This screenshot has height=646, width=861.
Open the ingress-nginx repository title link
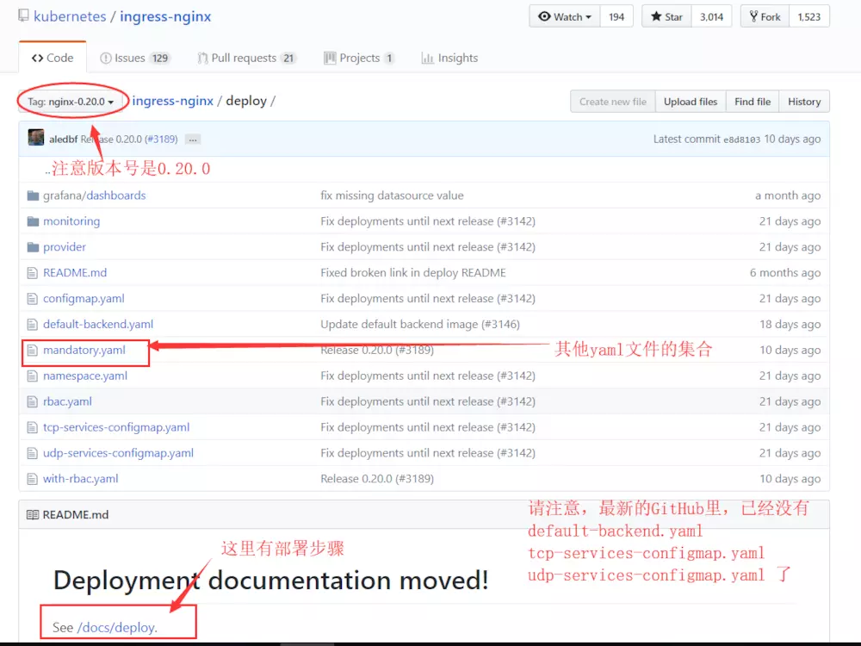(165, 16)
